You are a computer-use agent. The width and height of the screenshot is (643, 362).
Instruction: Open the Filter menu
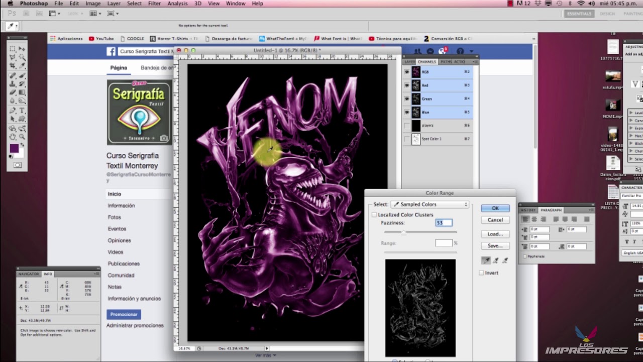point(154,4)
